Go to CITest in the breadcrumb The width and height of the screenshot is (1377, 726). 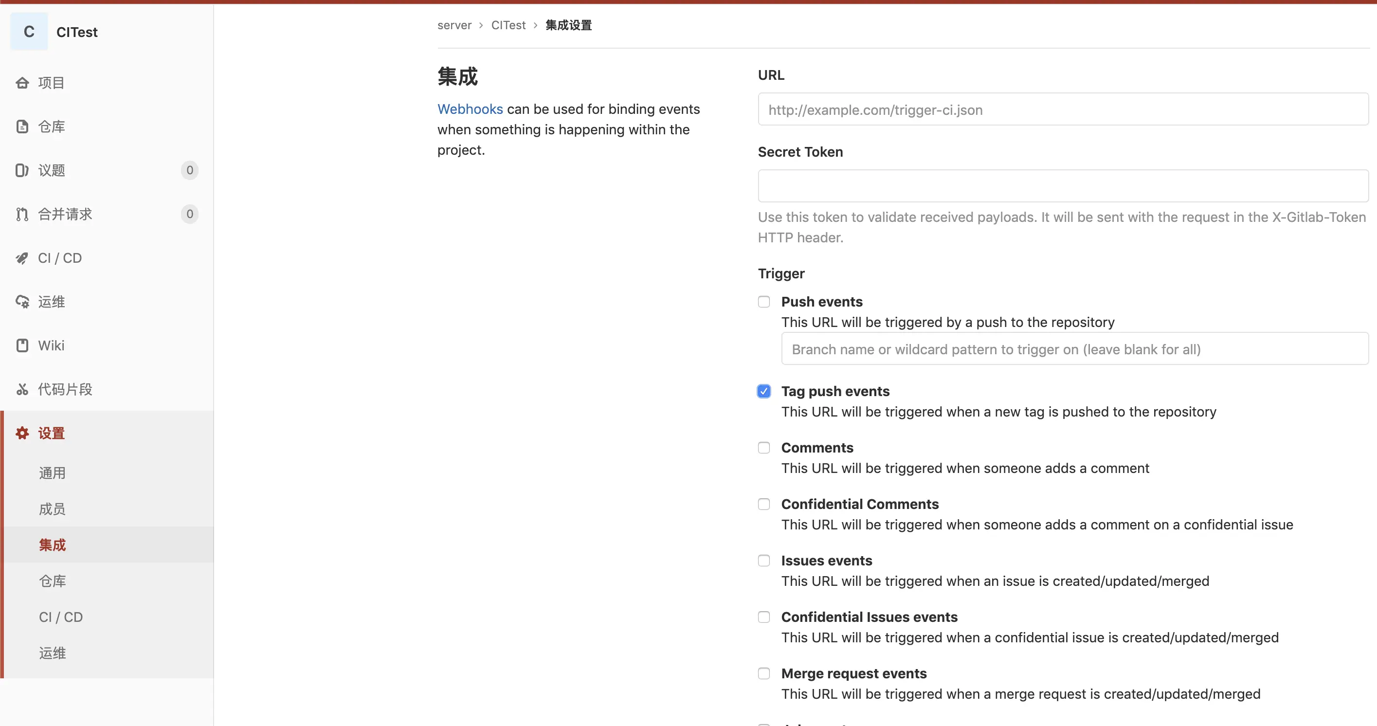[x=508, y=25]
